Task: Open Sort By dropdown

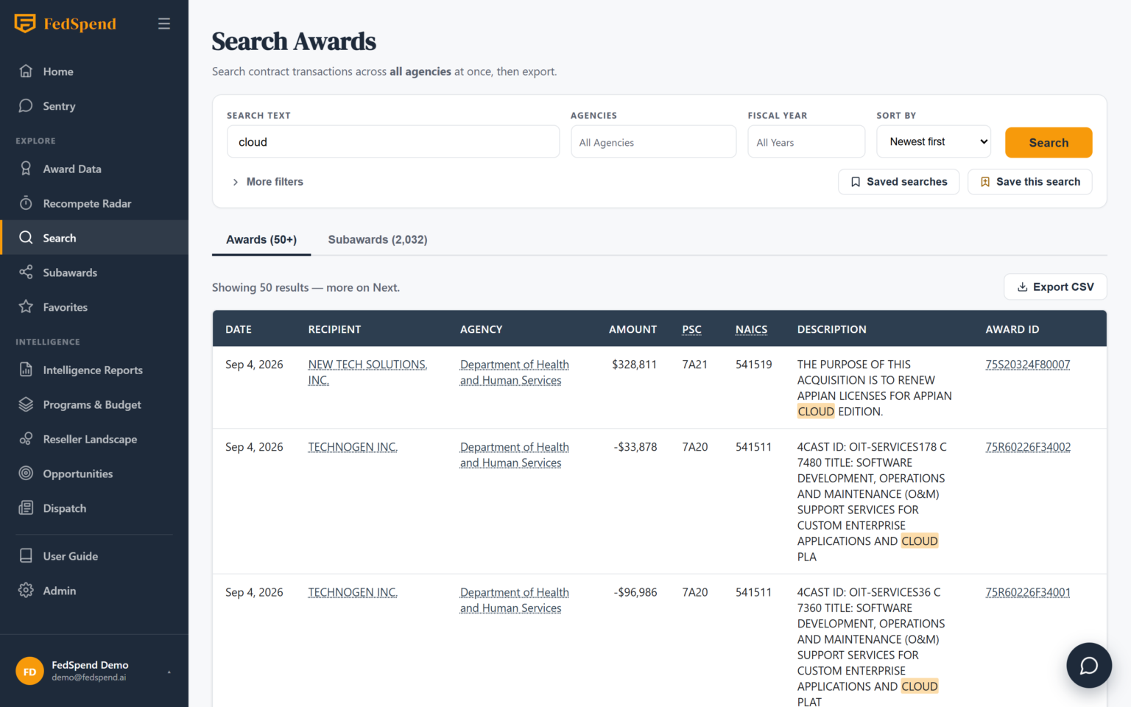Action: (x=934, y=141)
